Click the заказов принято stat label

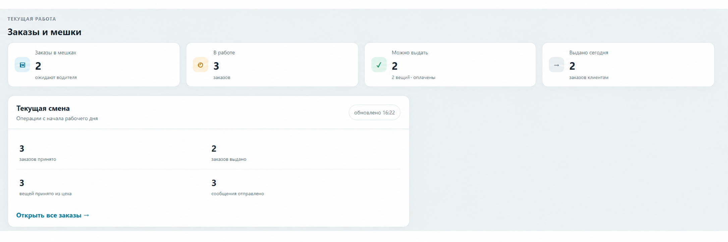tap(38, 159)
